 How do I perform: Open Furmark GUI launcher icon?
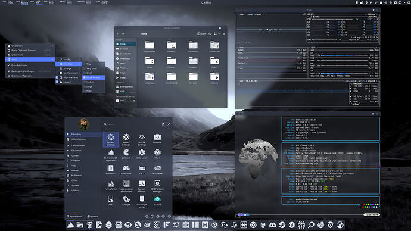[x=111, y=185]
